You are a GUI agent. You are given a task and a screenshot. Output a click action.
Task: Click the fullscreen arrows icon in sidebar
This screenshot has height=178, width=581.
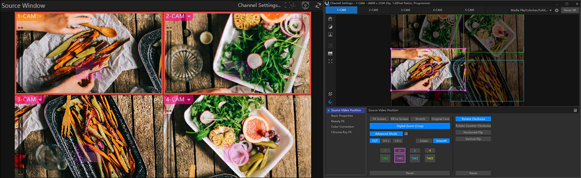pos(330,61)
